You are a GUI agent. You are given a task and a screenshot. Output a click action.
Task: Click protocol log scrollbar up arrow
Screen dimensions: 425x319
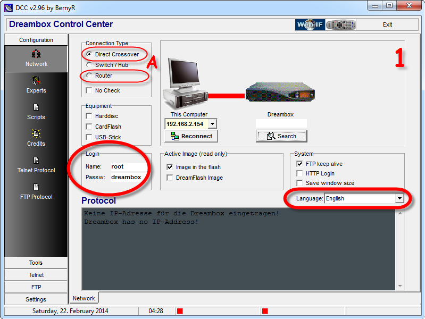pyautogui.click(x=400, y=213)
